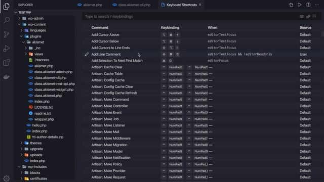Click the Run play icon in editor toolbar
Image resolution: width=324 pixels, height=182 pixels.
(x=299, y=5)
